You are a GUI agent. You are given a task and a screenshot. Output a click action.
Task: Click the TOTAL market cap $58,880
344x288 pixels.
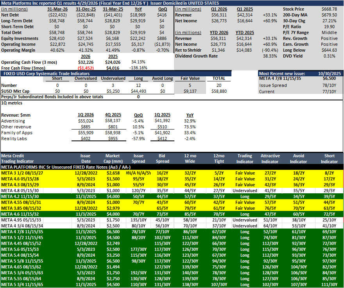tap(219, 91)
